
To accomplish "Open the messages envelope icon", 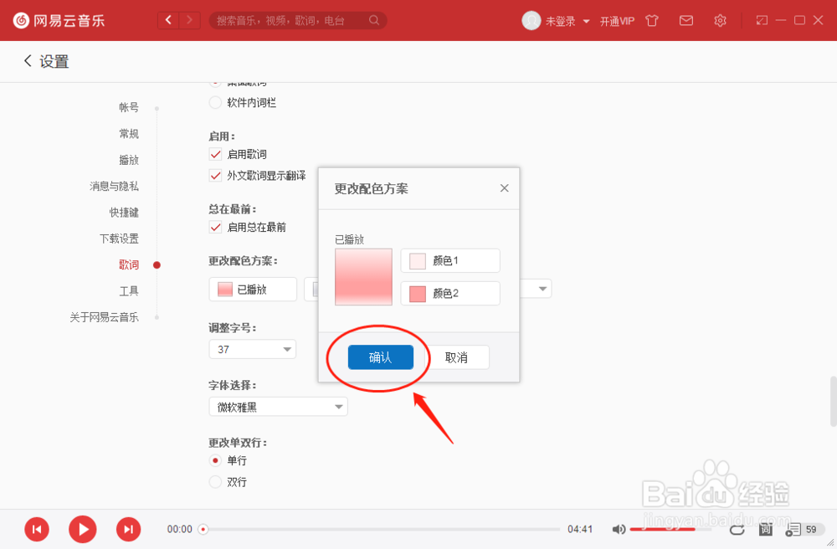I will coord(686,21).
